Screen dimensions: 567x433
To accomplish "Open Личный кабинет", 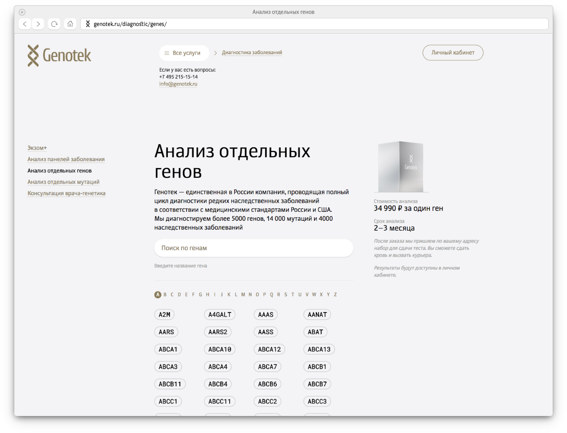I will click(453, 52).
